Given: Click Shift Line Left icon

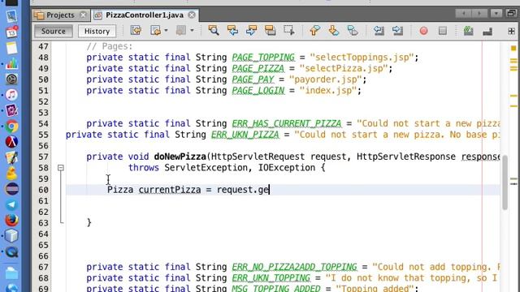Looking at the screenshot, I should pyautogui.click(x=379, y=31).
